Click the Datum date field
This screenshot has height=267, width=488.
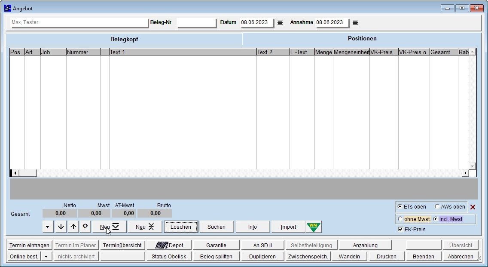[x=257, y=22]
